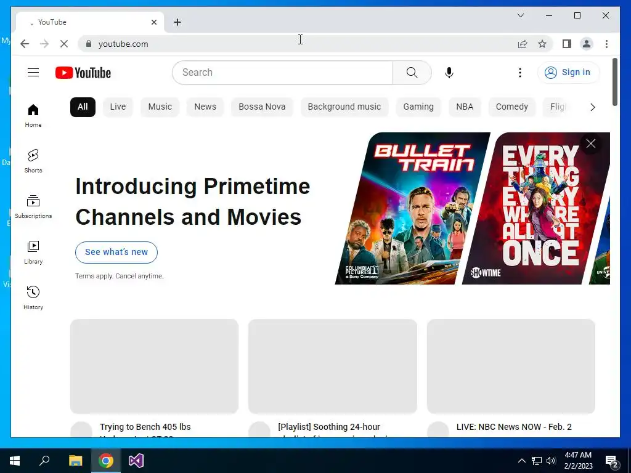Select the Background music chip

click(344, 107)
